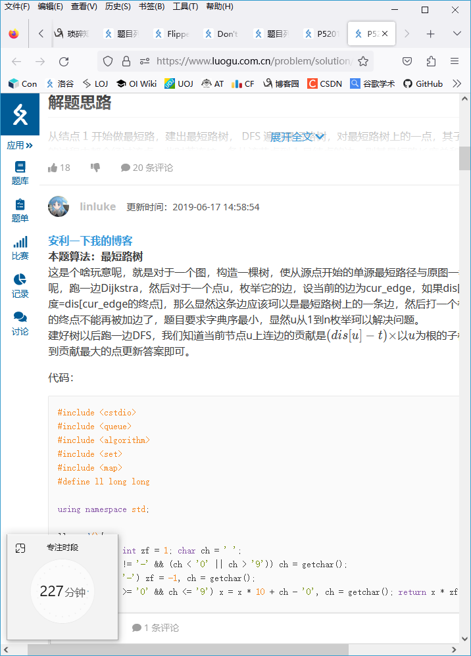View site security lock info
Viewport: 471px width, 656px height.
click(x=126, y=62)
